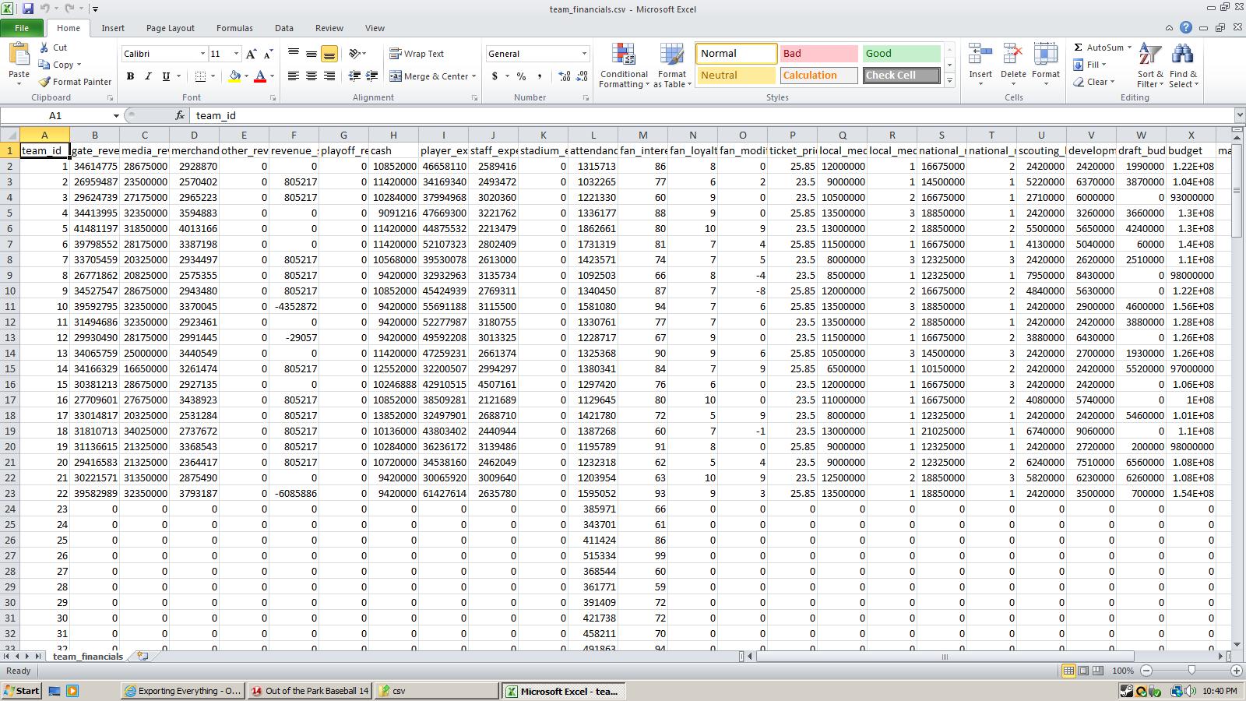Open Conditional Formatting menu
The image size is (1246, 701).
[624, 66]
